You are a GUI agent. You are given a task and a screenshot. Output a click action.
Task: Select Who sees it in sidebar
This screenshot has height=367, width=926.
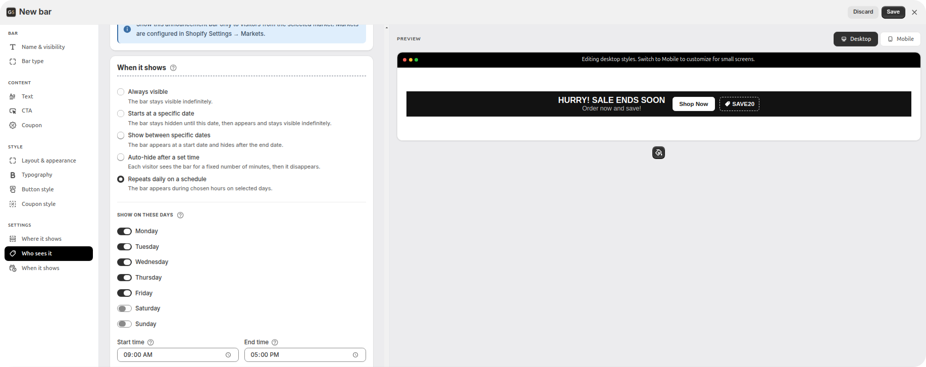click(48, 253)
